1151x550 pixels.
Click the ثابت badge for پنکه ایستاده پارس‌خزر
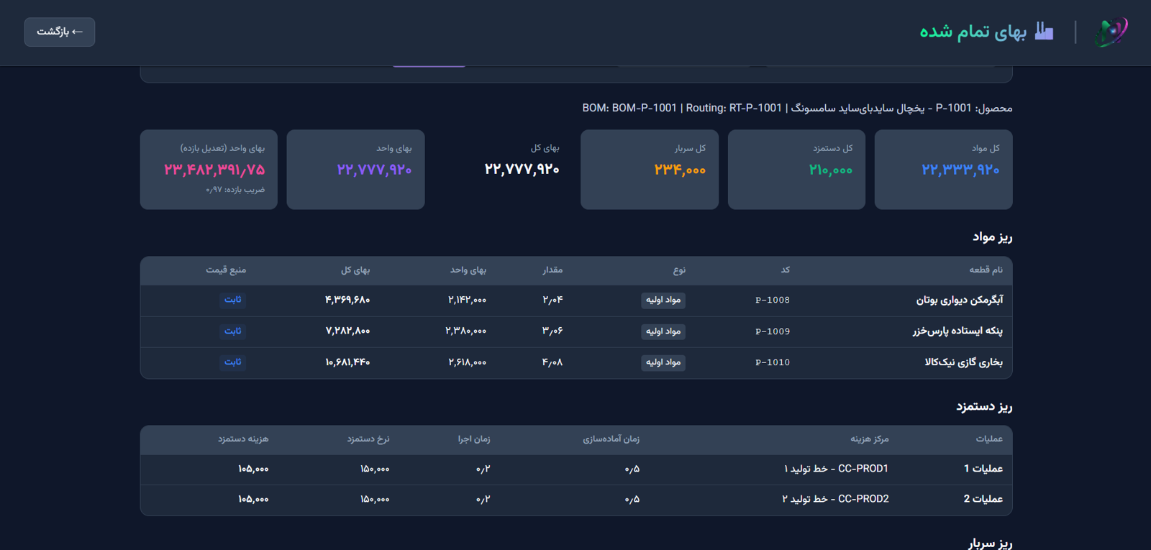point(232,331)
